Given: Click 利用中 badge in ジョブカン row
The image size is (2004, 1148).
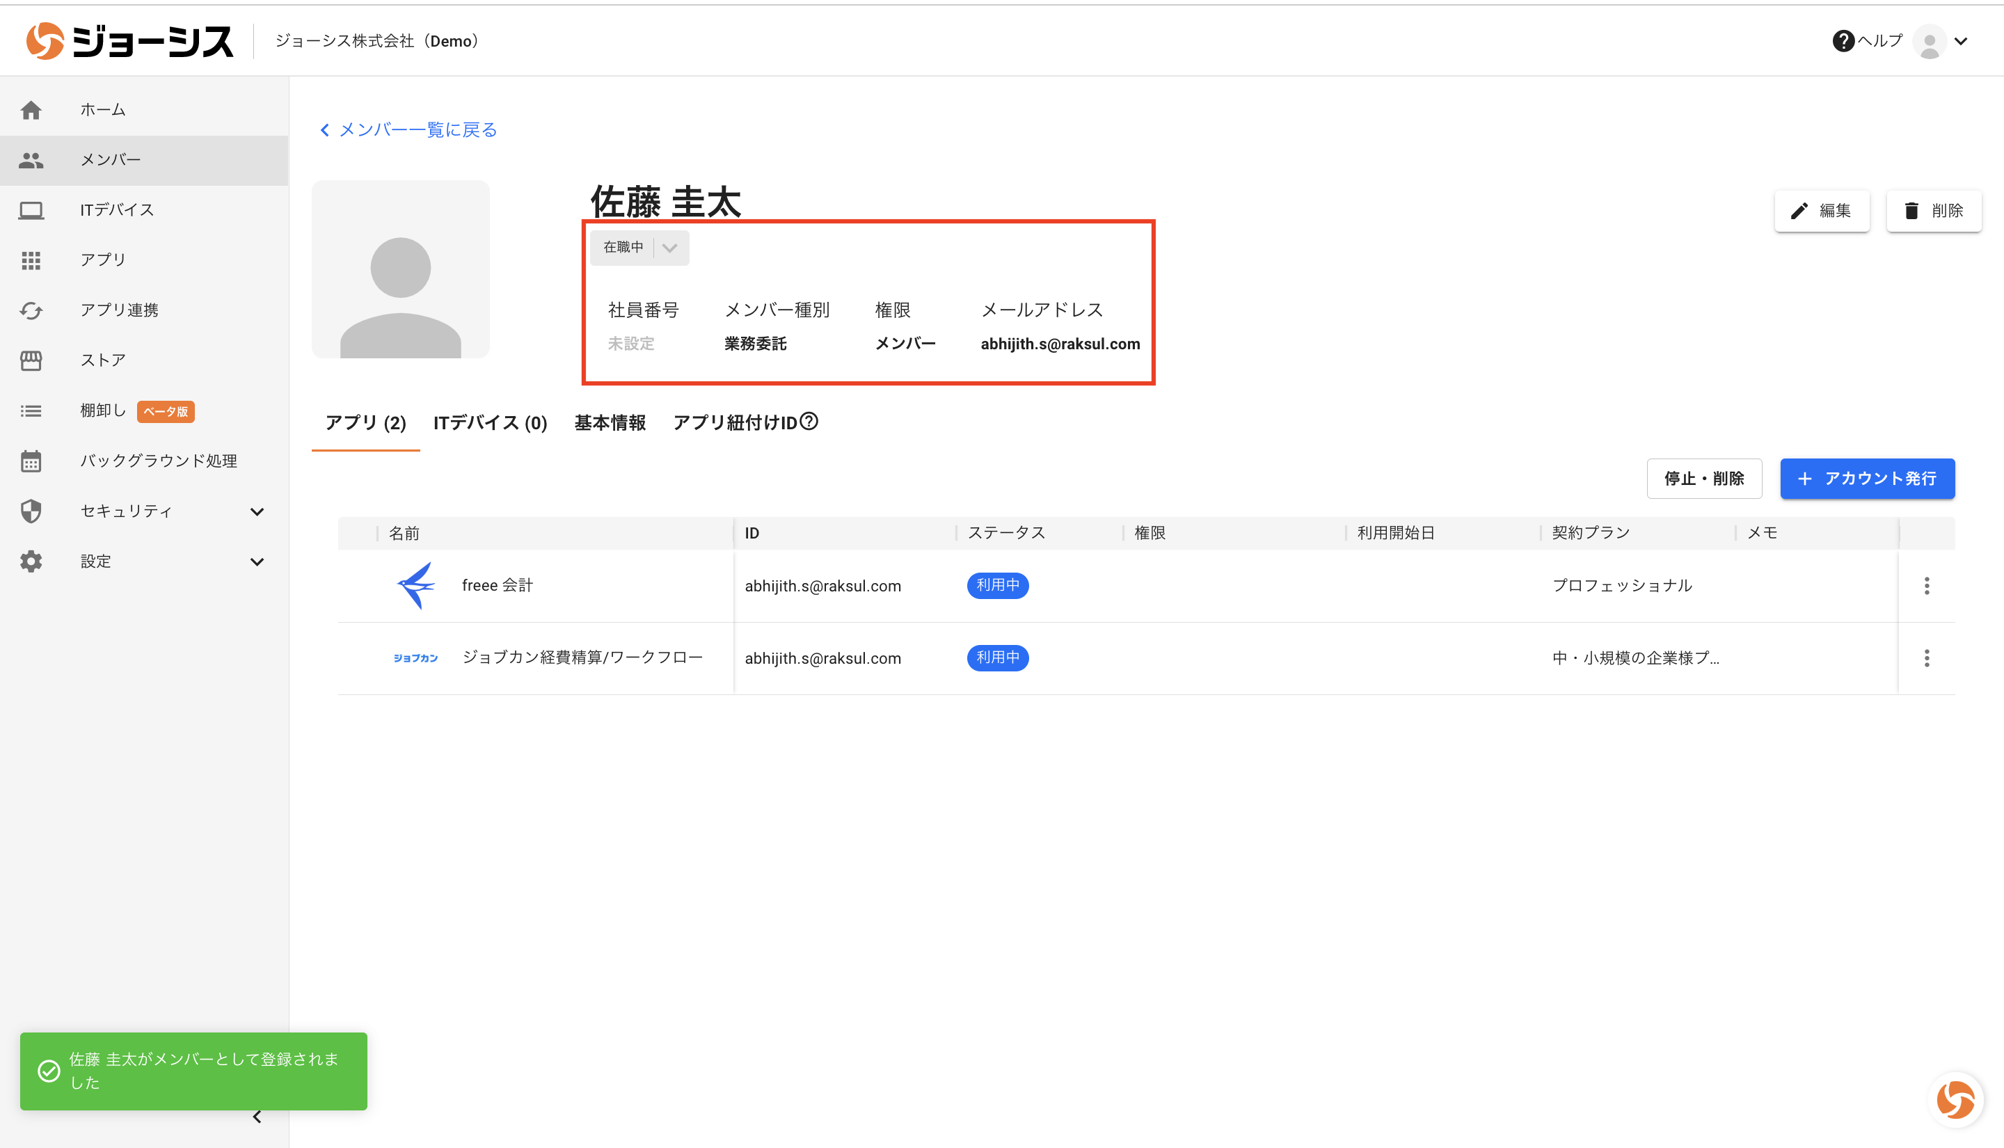Looking at the screenshot, I should [998, 658].
